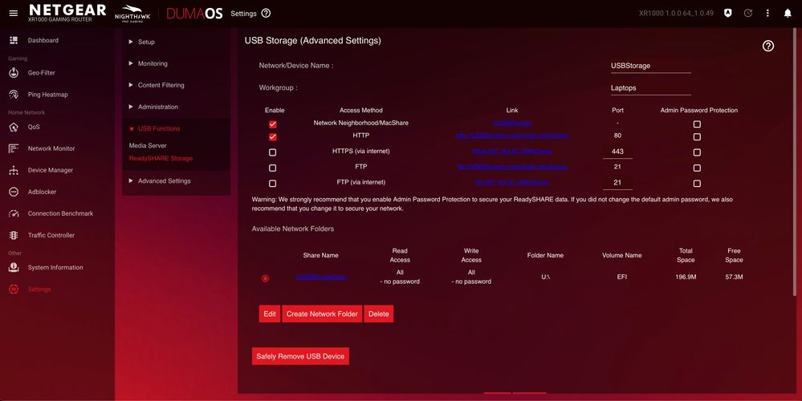Click the QoS sidebar icon
Screen dimensions: 802x401
point(14,127)
